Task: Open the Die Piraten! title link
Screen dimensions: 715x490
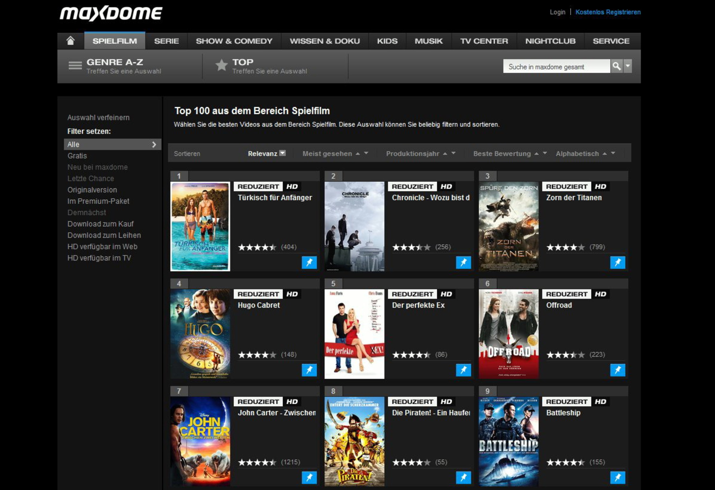Action: point(431,413)
